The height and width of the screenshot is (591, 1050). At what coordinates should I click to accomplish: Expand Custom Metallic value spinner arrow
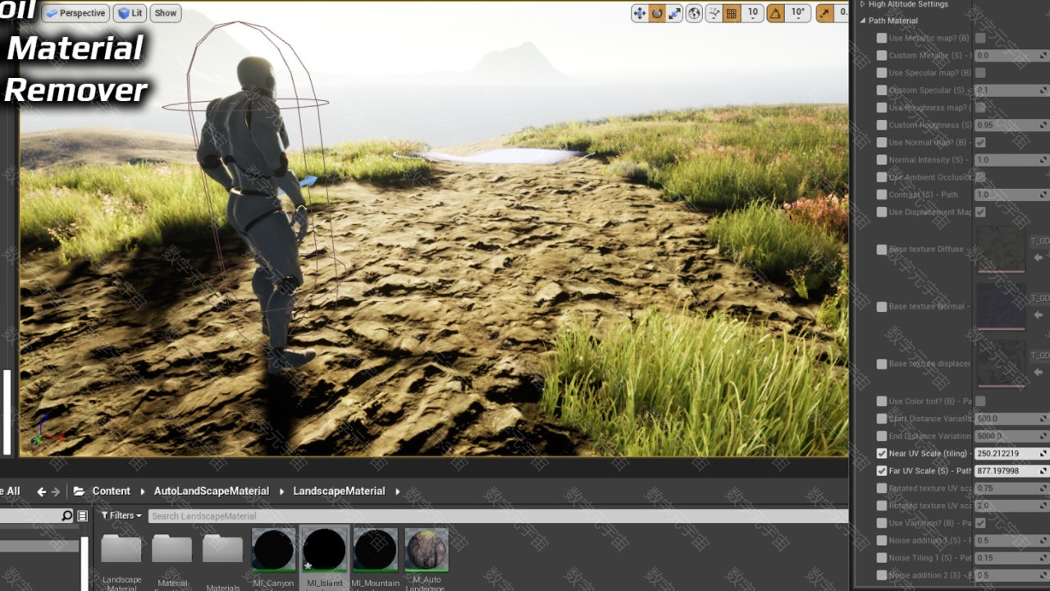(1043, 55)
